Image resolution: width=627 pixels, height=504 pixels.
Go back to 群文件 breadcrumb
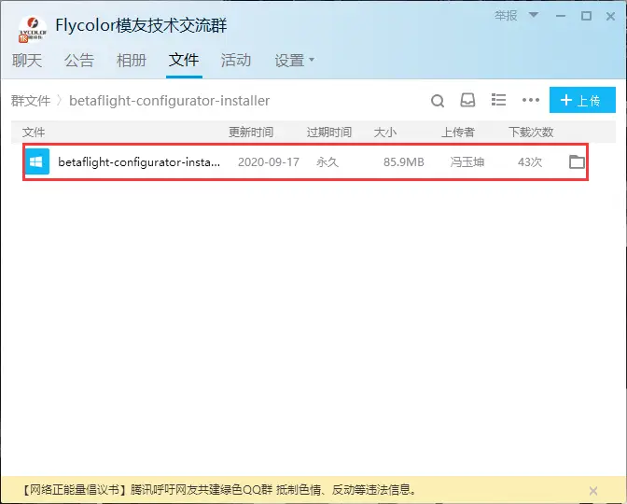point(31,101)
